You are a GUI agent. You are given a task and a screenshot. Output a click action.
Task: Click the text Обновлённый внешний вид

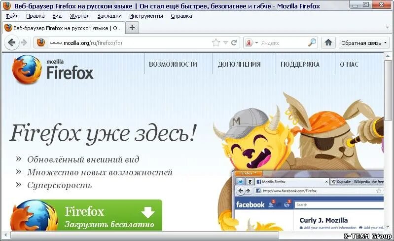[83, 160]
